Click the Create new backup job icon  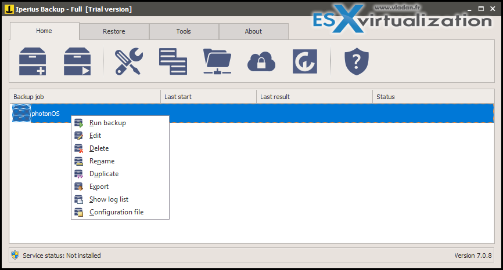point(33,61)
